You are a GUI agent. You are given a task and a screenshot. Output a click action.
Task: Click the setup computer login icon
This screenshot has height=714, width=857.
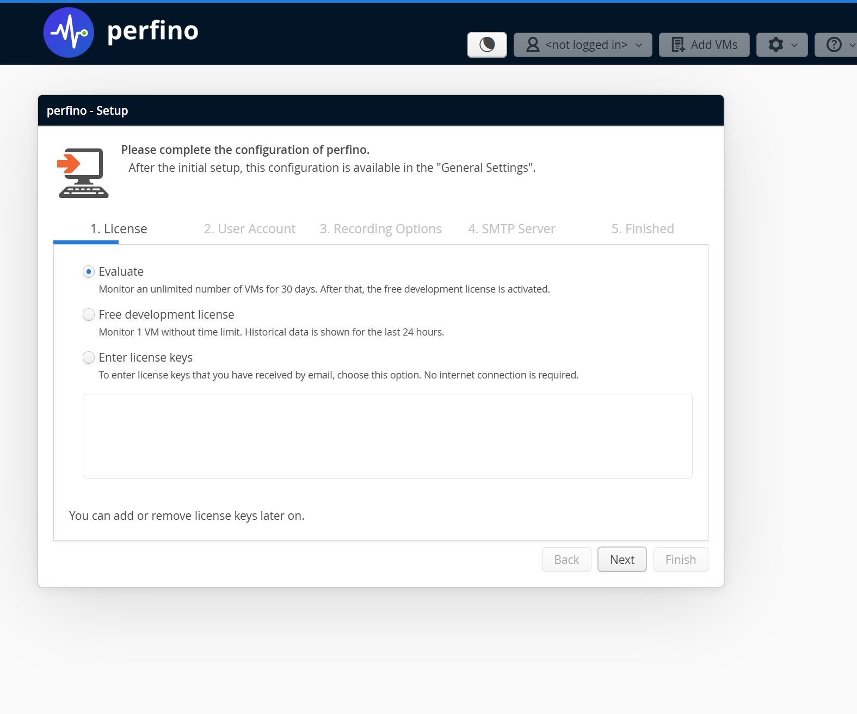pos(83,173)
